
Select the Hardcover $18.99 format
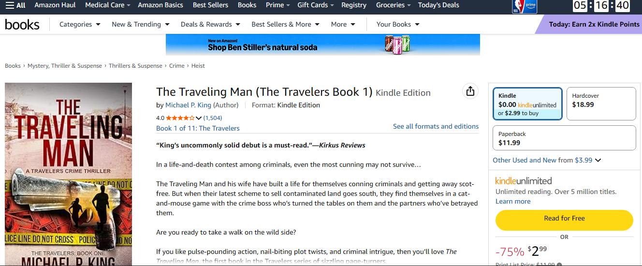(601, 103)
